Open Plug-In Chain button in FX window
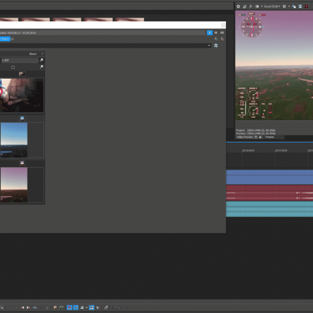 (216, 39)
